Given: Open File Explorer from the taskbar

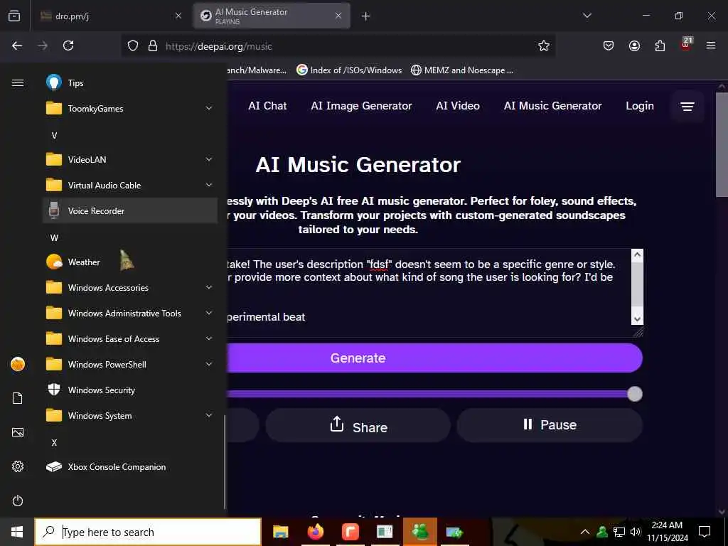Looking at the screenshot, I should click(280, 532).
